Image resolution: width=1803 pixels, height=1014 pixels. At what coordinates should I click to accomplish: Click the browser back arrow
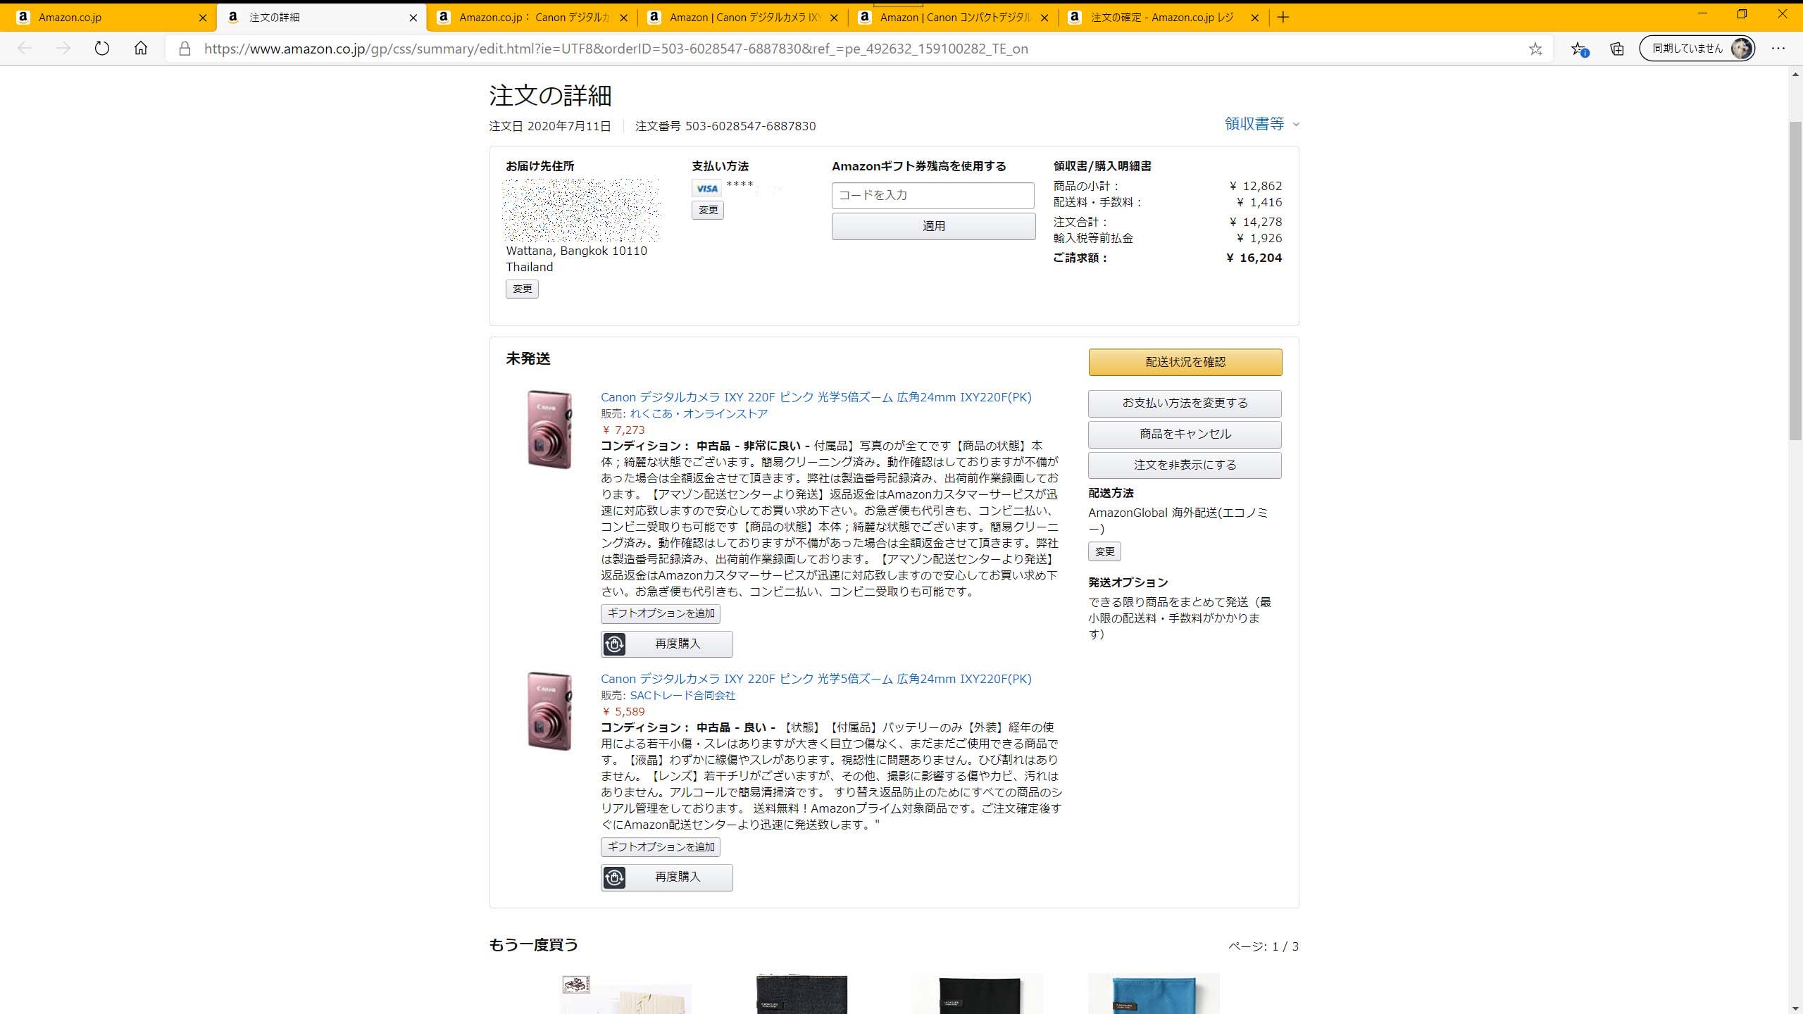[25, 49]
